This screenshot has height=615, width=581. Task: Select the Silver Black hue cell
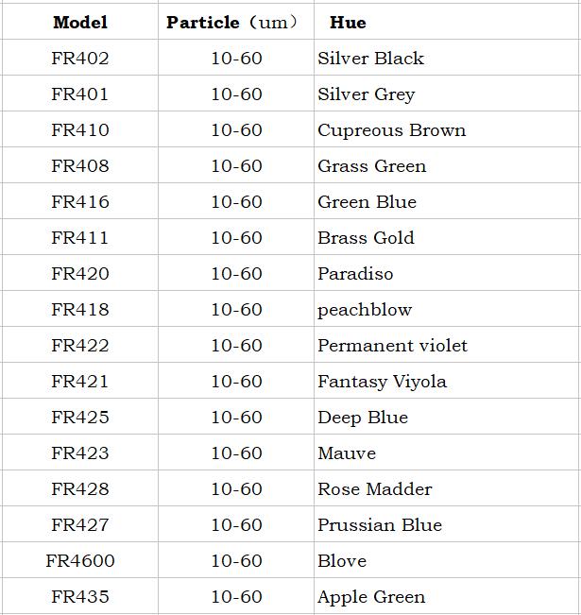coord(447,58)
